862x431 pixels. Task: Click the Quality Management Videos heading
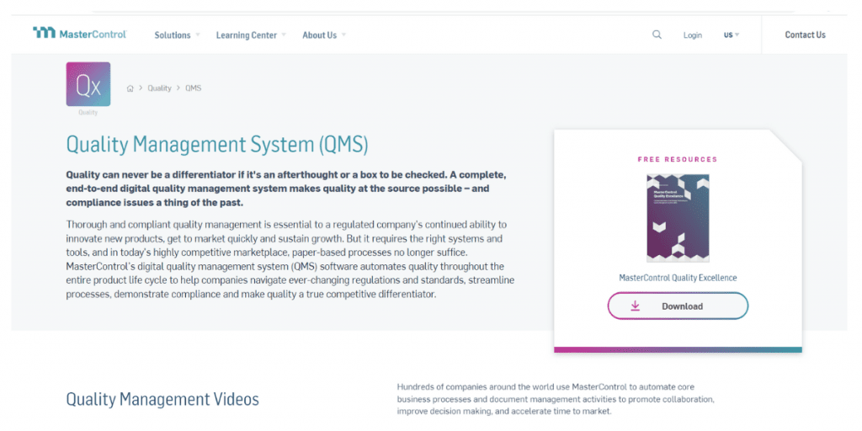[x=162, y=399]
